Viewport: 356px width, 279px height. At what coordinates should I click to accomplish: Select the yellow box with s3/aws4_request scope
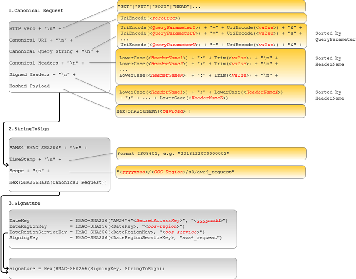[211, 172]
